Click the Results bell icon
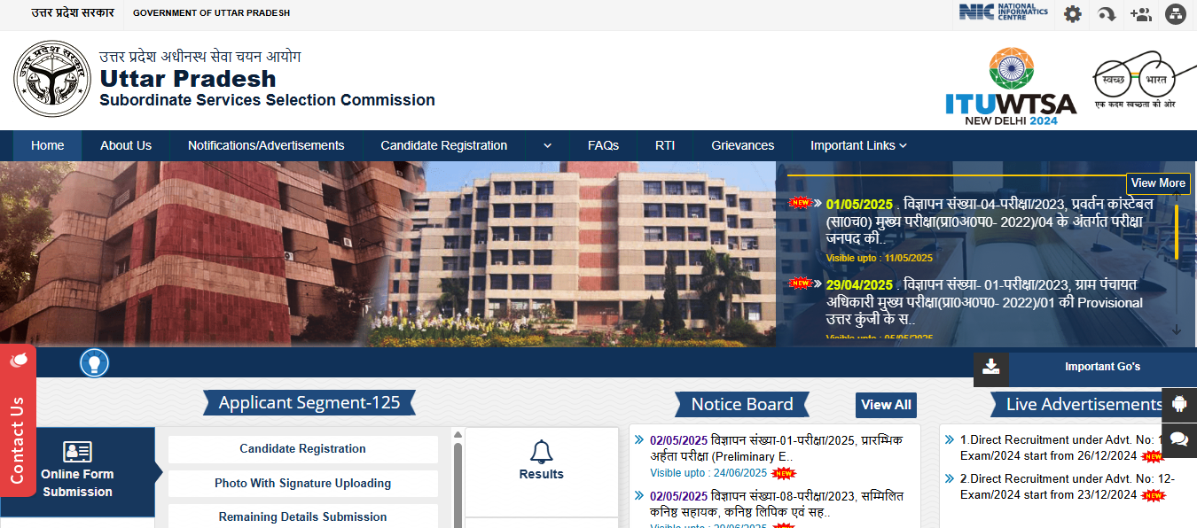This screenshot has height=528, width=1197. 542,452
